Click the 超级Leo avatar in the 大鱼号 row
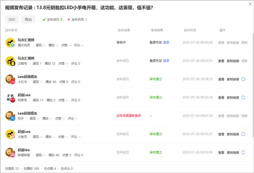The image size is (254, 173). [x=10, y=134]
